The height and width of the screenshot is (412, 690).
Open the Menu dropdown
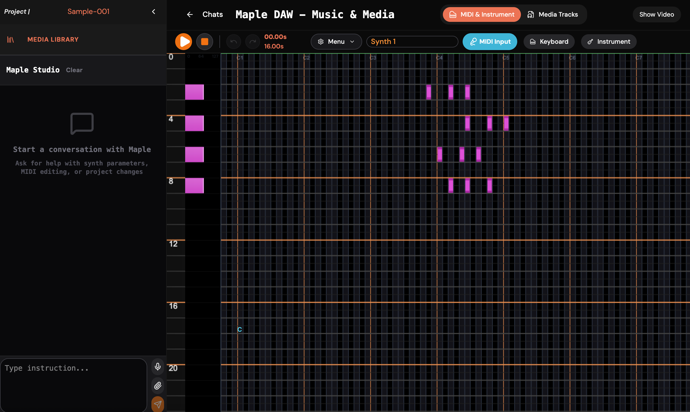[x=336, y=42]
